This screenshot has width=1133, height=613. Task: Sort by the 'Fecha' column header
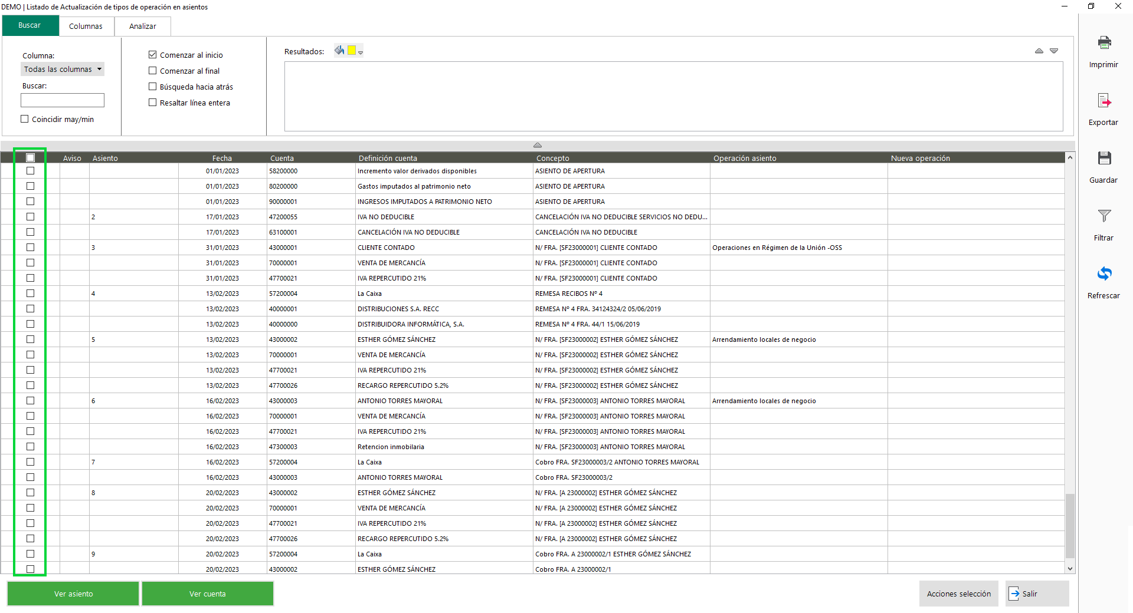tap(222, 158)
